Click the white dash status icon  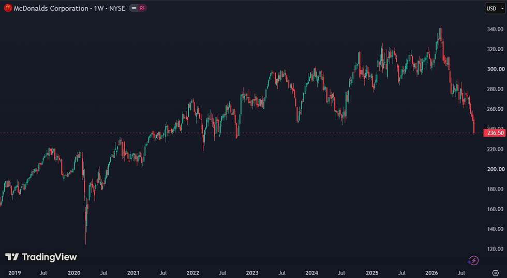(134, 8)
